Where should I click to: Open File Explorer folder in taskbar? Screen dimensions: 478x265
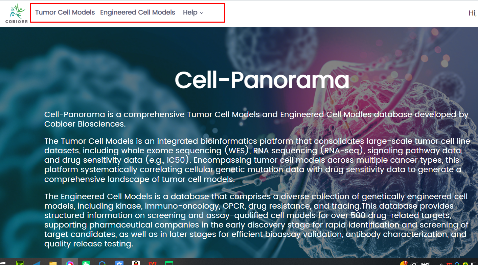pyautogui.click(x=53, y=263)
